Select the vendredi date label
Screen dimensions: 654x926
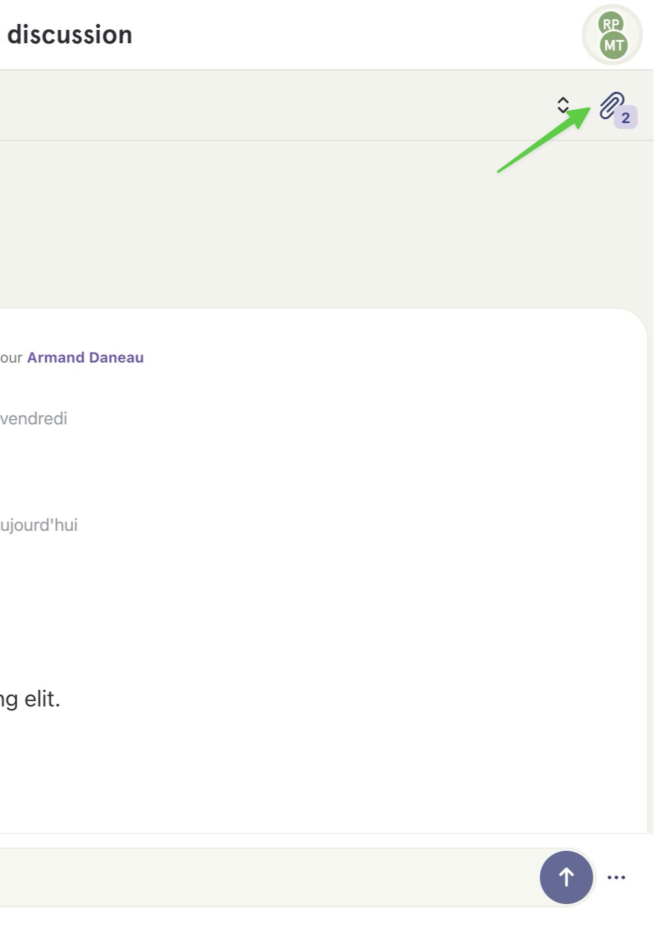point(33,418)
